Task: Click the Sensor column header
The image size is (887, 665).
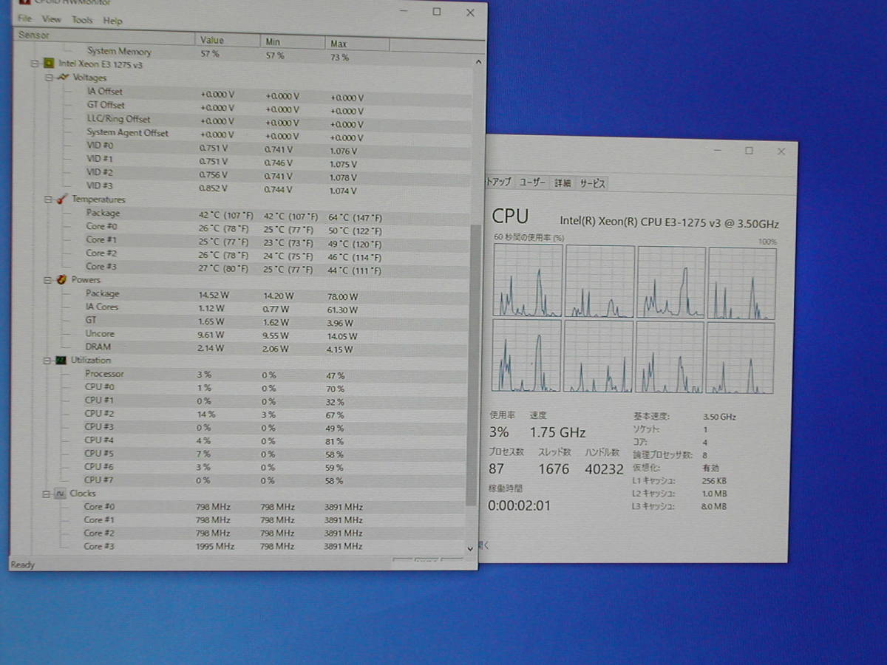Action: (x=105, y=35)
